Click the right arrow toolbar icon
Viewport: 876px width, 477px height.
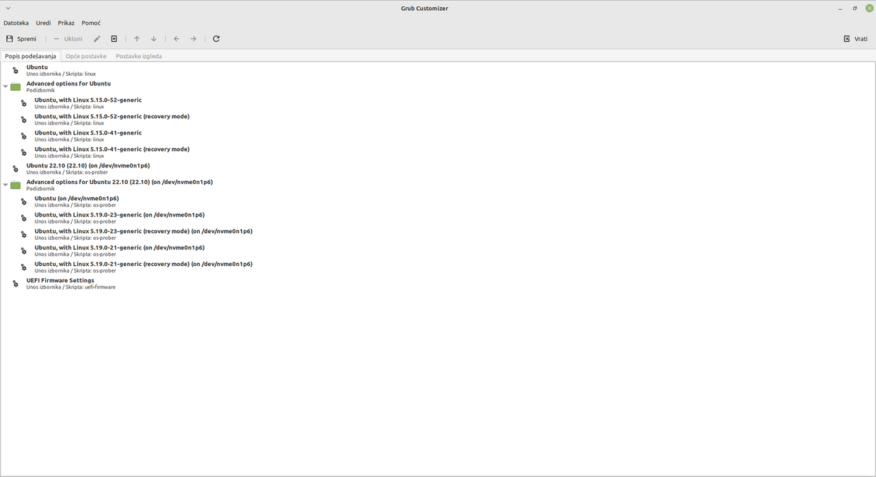(x=194, y=39)
